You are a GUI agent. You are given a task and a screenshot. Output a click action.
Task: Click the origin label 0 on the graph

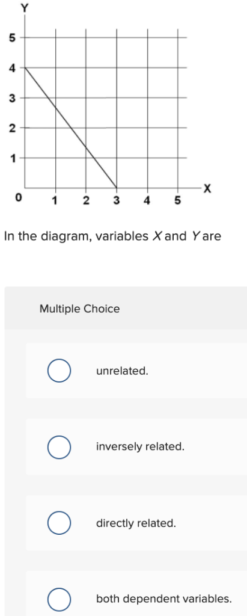pyautogui.click(x=16, y=199)
